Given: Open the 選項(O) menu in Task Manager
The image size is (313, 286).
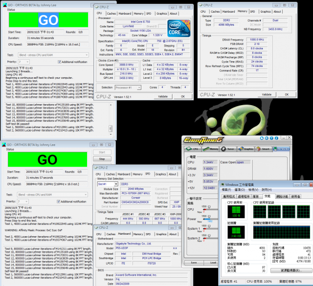Looking at the screenshot, I should tap(240, 190).
